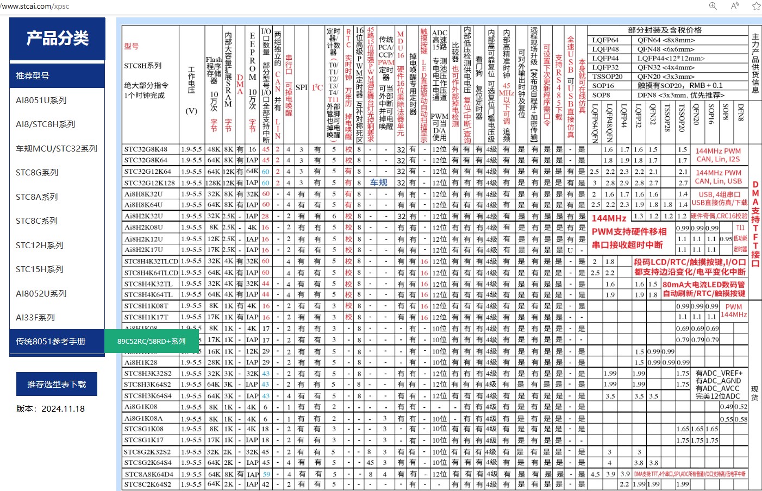Click the 144MHz PWM CAN, Lin, I2S note
This screenshot has height=491, width=762.
click(x=718, y=155)
